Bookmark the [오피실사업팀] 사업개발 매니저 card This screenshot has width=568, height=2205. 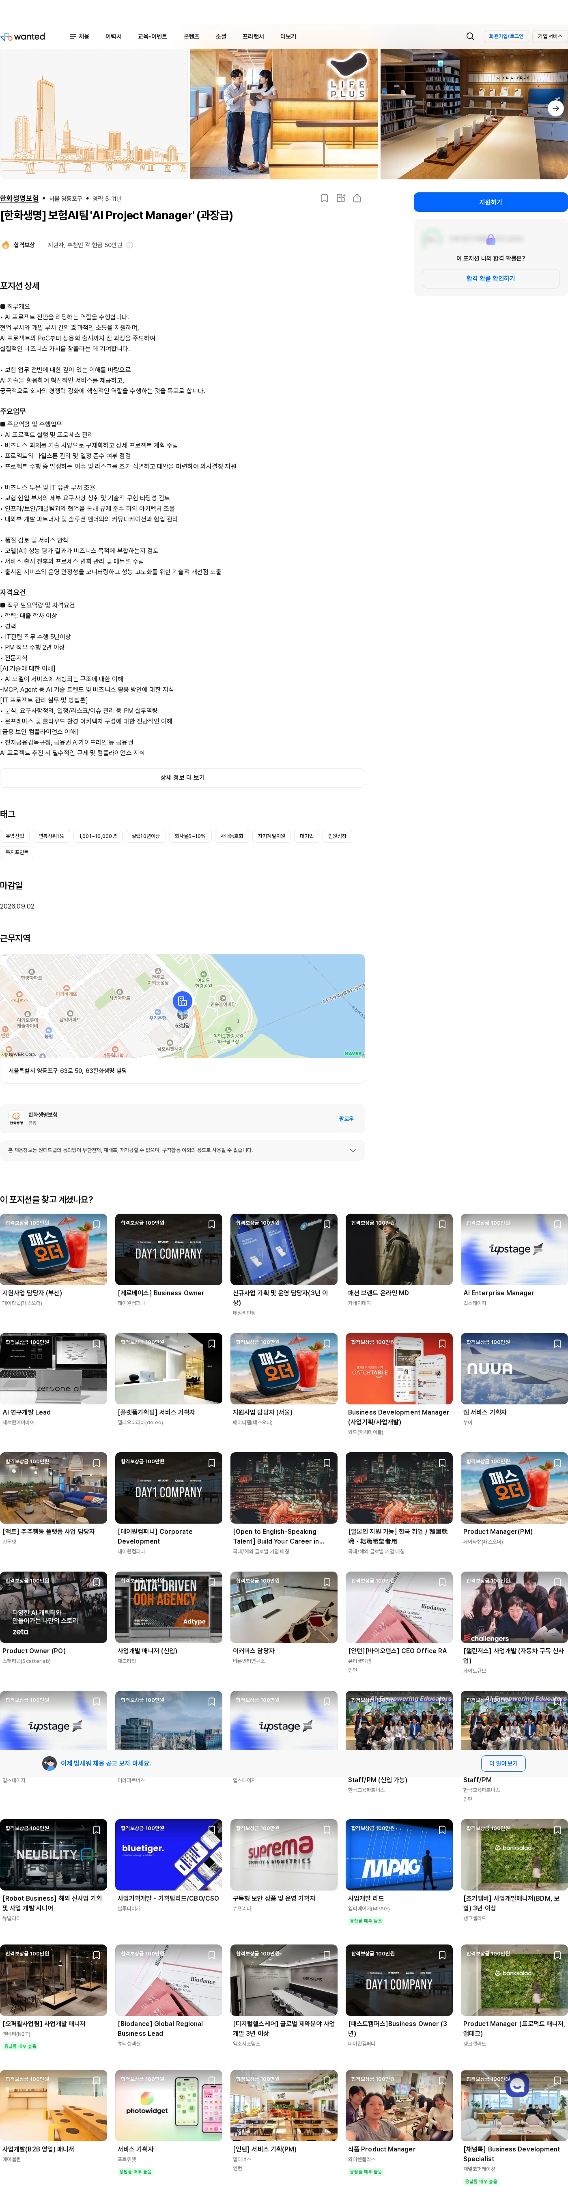click(x=97, y=1956)
